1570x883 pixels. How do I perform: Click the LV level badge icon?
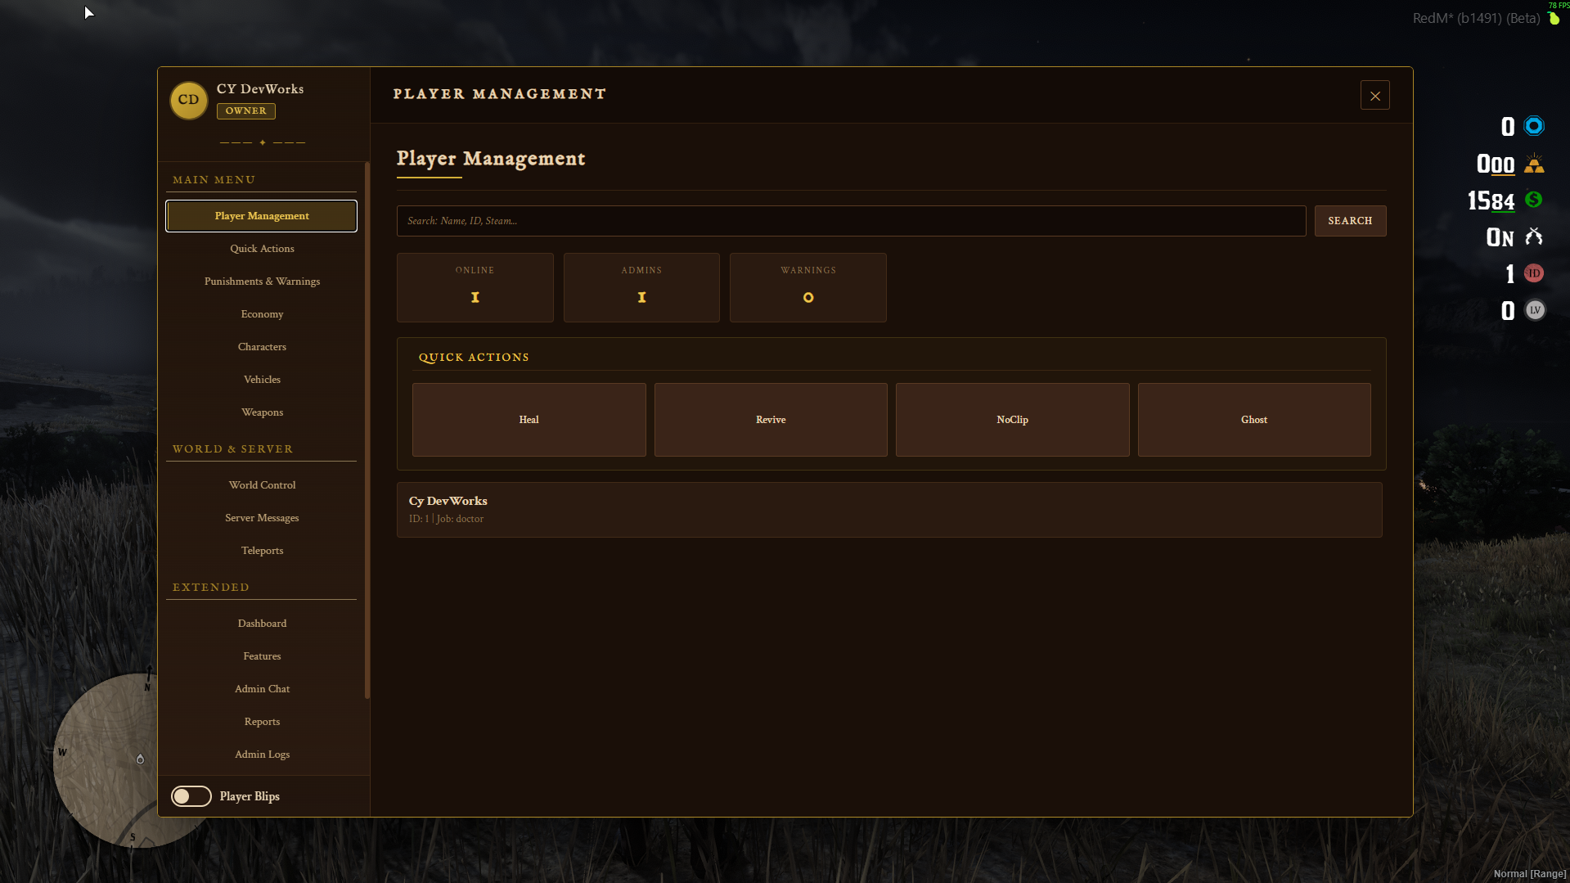pos(1535,310)
